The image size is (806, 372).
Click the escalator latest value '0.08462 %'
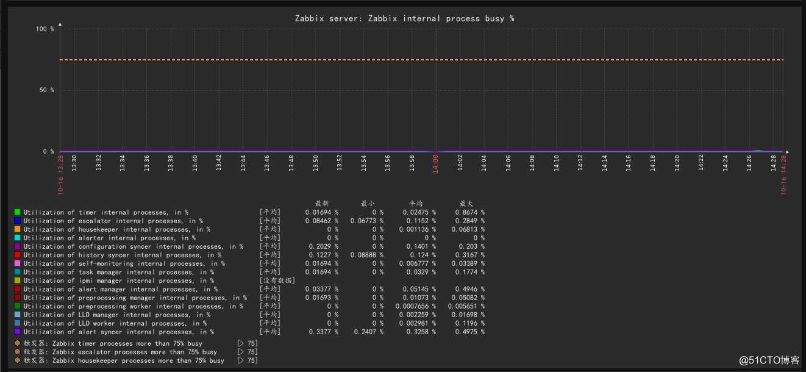321,221
